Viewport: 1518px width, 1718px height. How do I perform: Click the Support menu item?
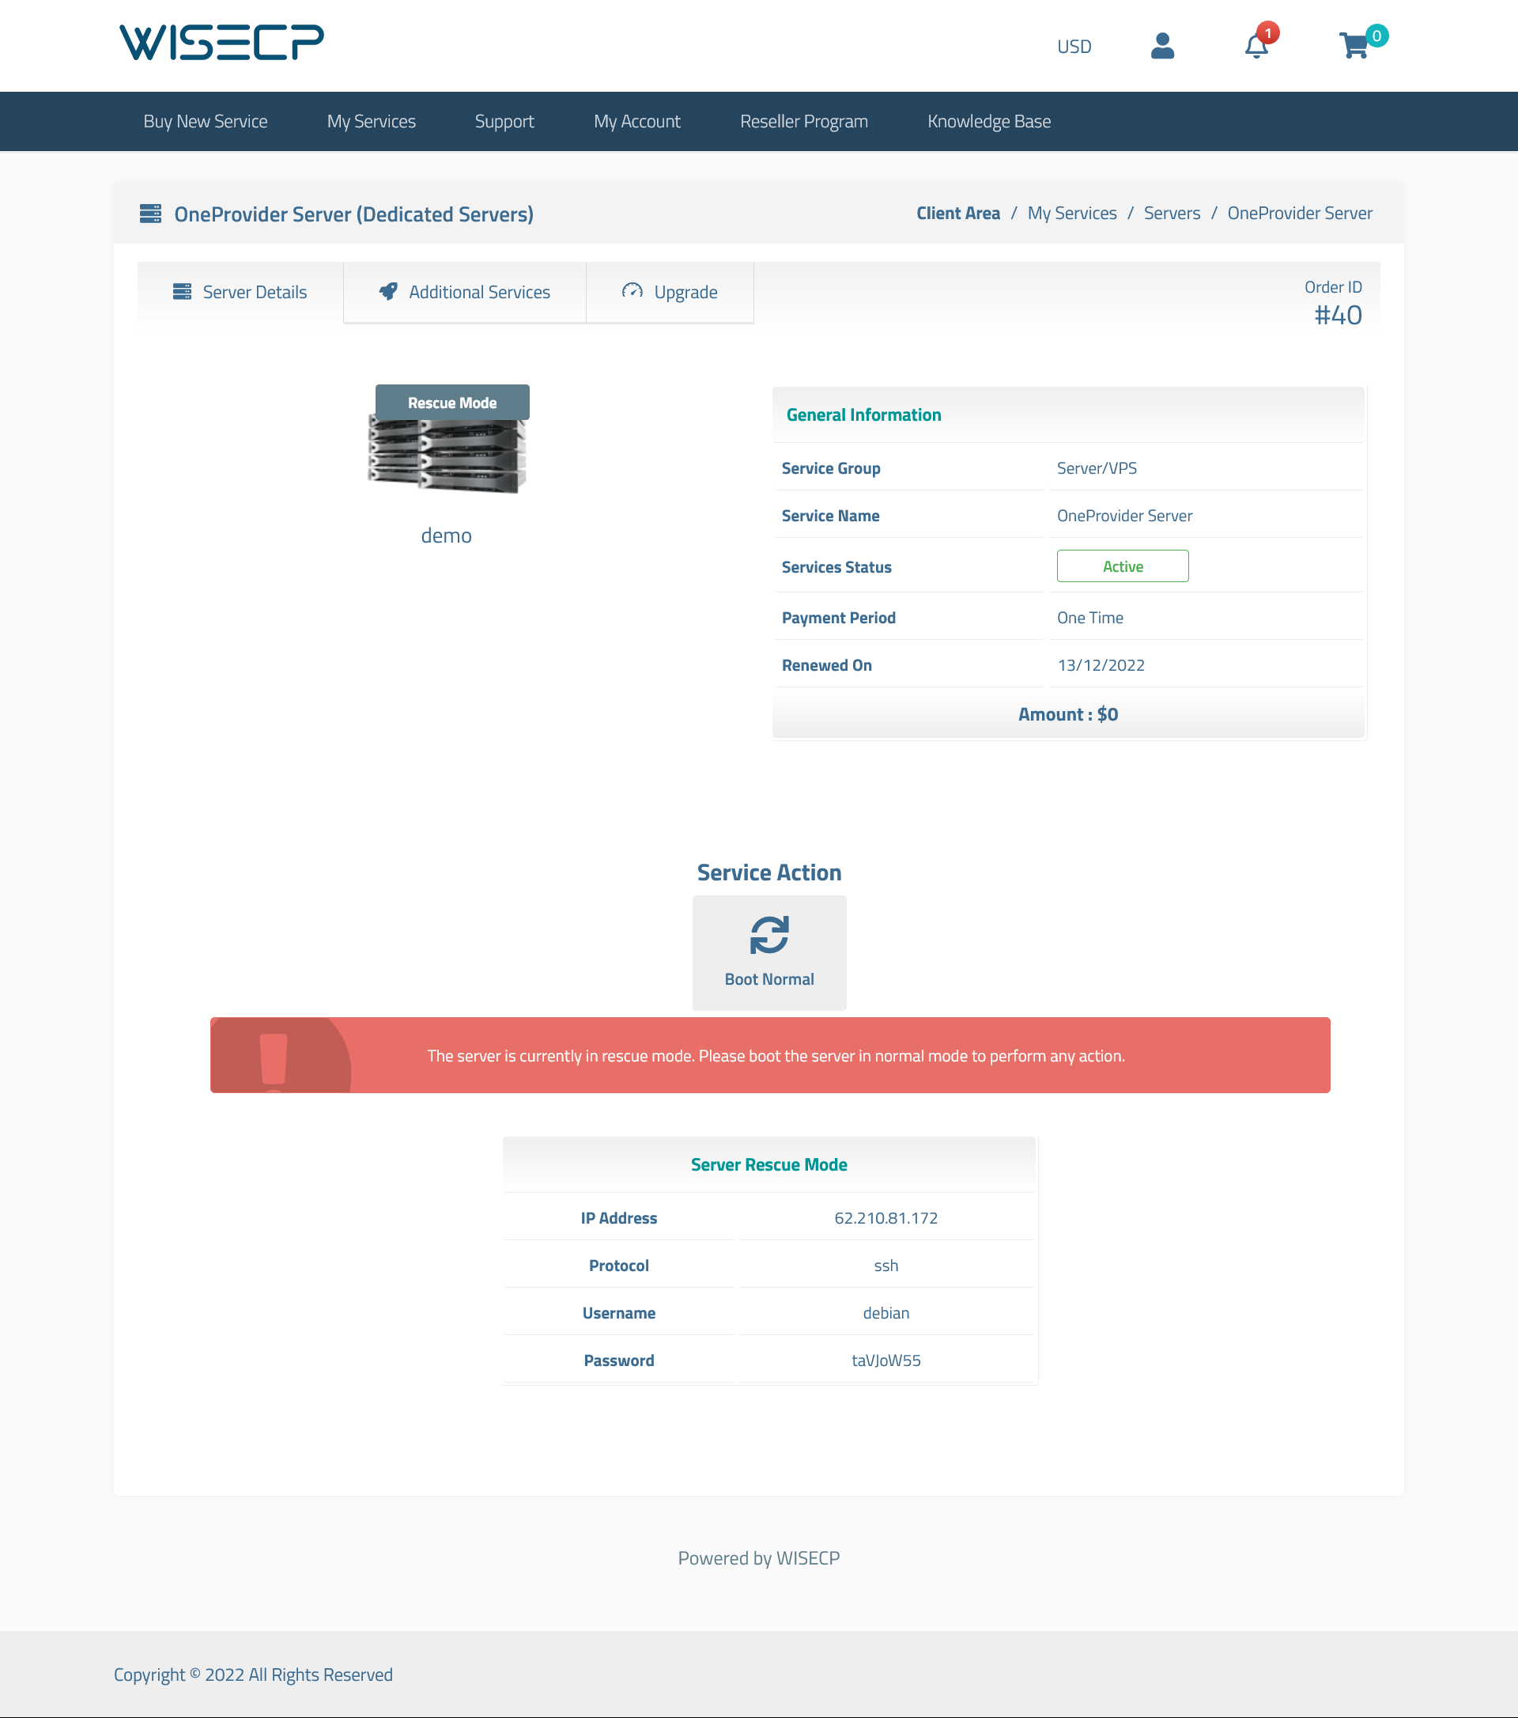[x=504, y=120]
